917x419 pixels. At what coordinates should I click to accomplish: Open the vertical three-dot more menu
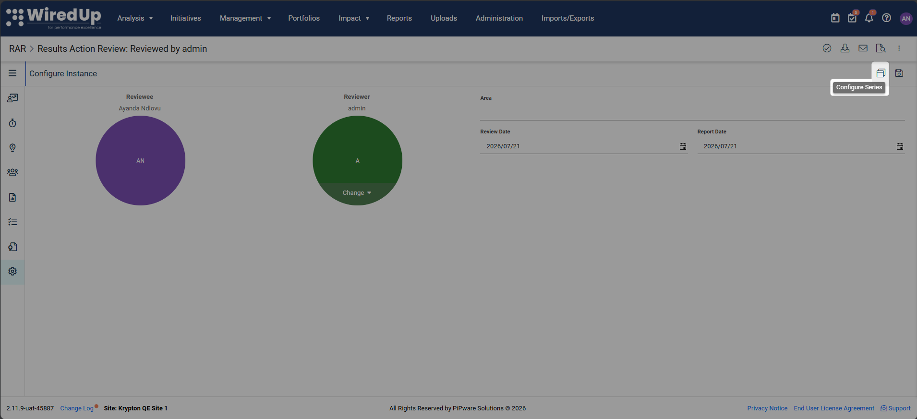[x=899, y=48]
